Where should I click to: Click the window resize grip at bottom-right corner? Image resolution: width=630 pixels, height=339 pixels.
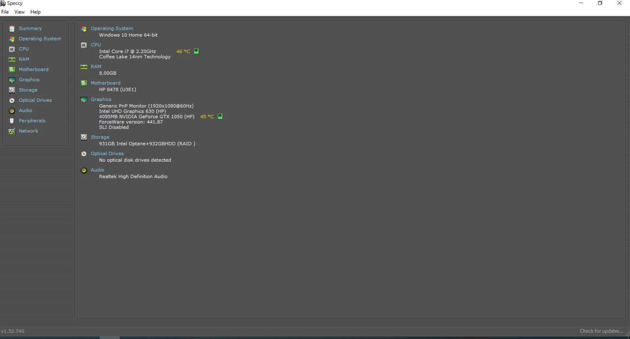(627, 334)
